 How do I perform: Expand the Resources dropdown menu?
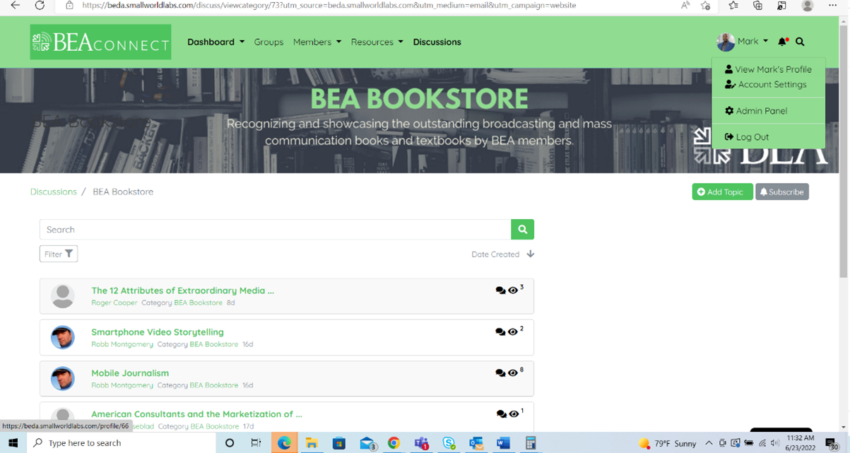377,42
